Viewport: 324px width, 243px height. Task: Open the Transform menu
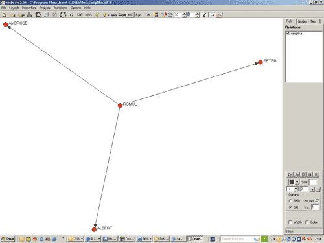60,8
